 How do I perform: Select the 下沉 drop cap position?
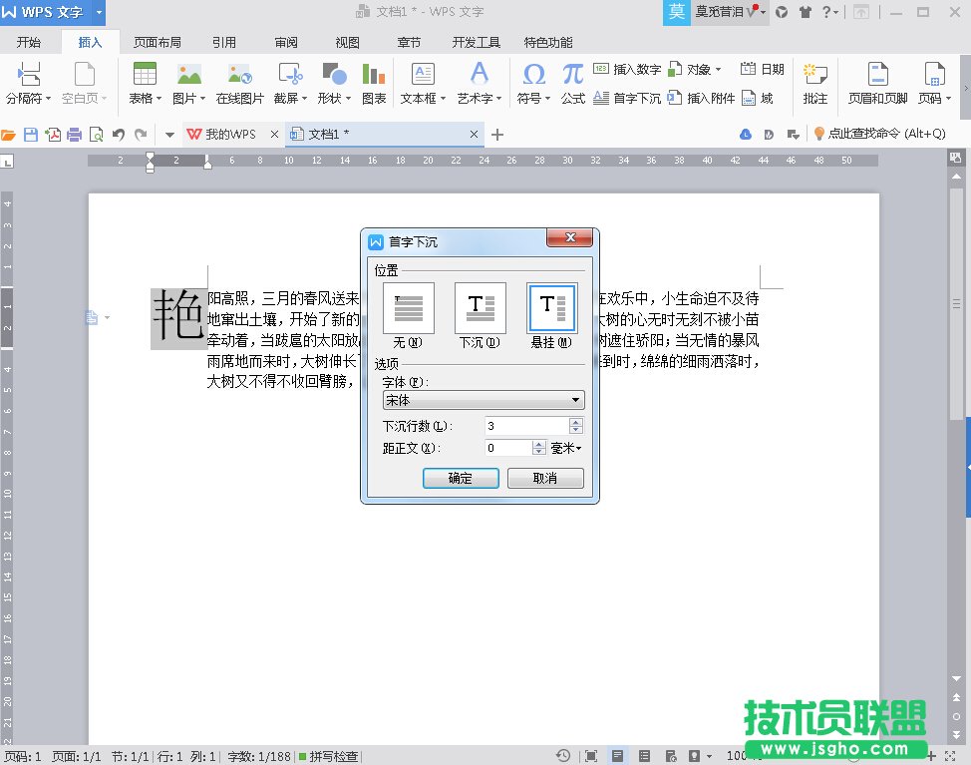click(480, 308)
